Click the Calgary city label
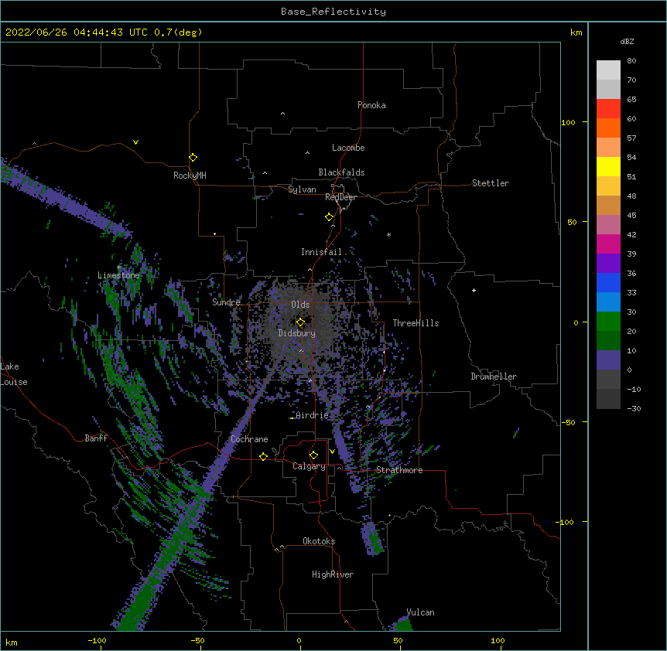The image size is (667, 651). [309, 466]
